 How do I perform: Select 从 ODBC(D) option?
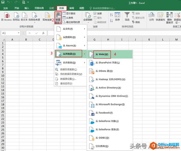(x=110, y=138)
